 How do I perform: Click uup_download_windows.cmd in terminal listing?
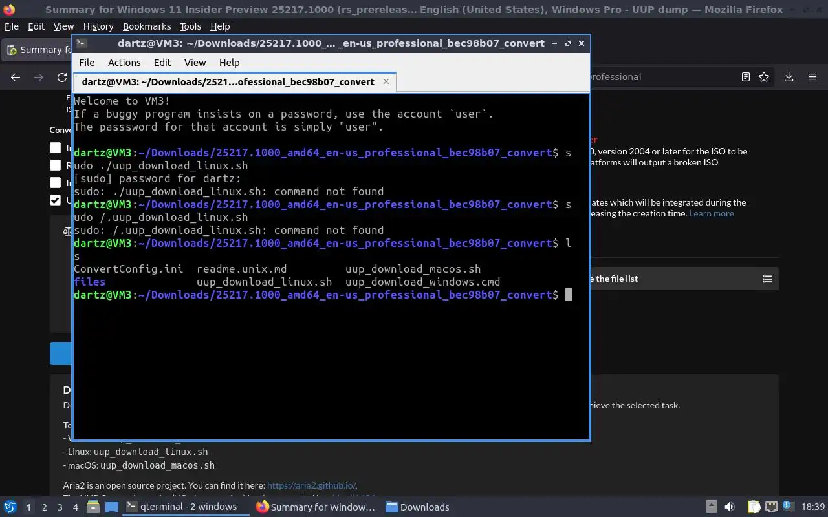click(422, 282)
